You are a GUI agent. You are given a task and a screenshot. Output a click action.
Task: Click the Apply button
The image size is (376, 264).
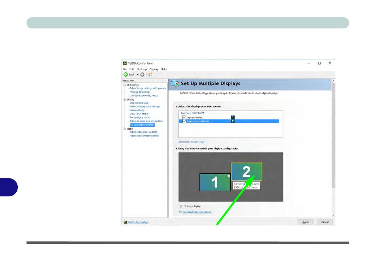click(x=306, y=222)
